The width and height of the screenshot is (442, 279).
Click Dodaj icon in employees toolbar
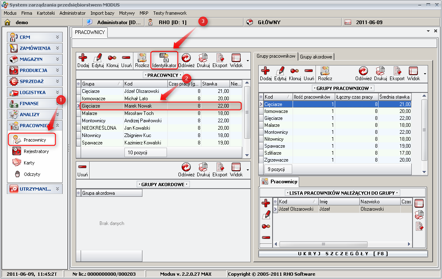click(83, 60)
